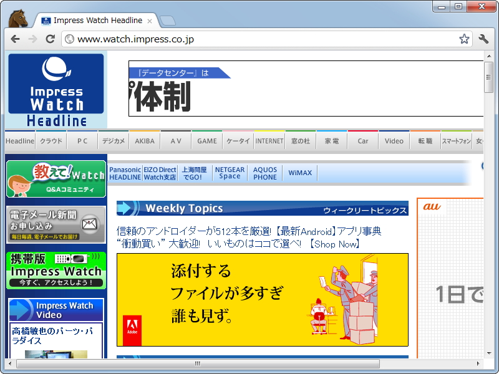
Task: Open the GAME category tab
Action: (x=206, y=141)
